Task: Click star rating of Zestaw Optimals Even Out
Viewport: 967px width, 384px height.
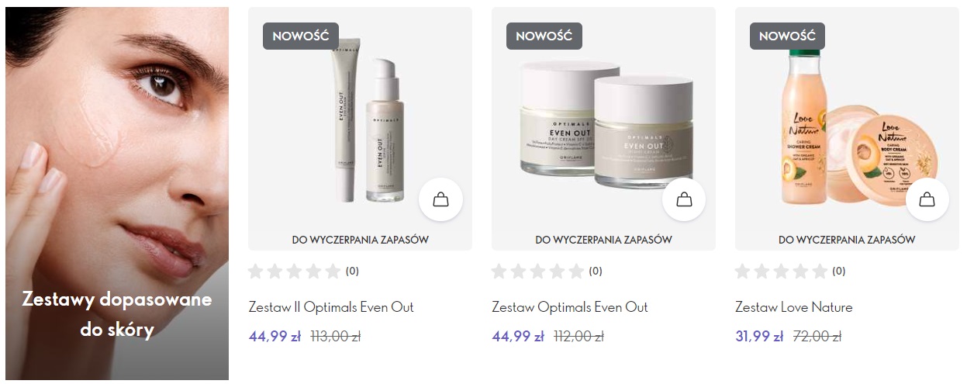Action: pos(538,272)
